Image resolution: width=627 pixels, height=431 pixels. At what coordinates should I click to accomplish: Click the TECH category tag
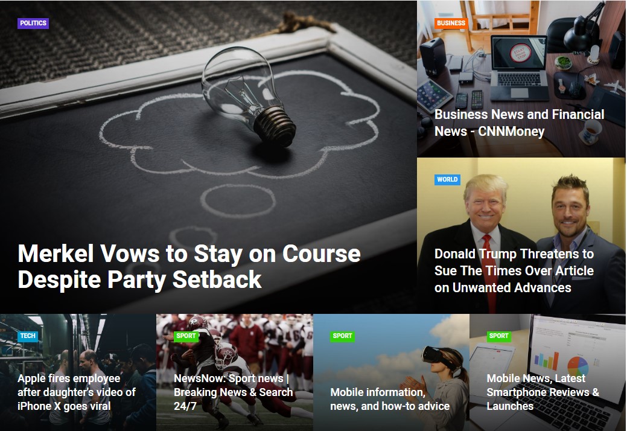[28, 336]
